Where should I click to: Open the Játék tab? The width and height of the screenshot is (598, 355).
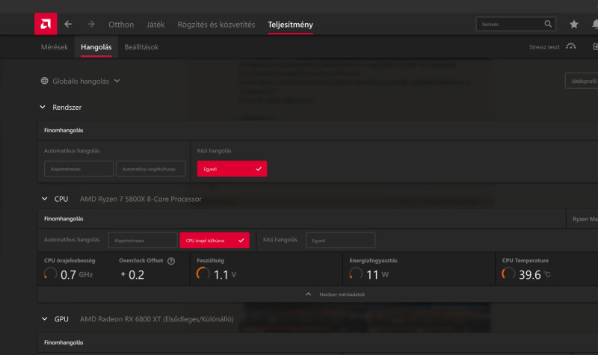155,25
